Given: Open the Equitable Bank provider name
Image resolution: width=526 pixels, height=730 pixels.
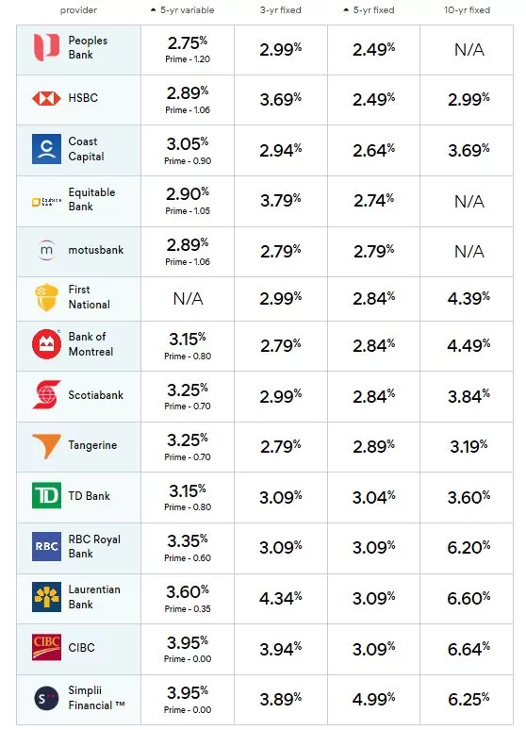Looking at the screenshot, I should point(91,199).
